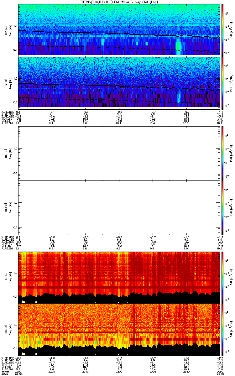Click the THE B⊥ panel colorbar
The height and width of the screenshot is (376, 235).
coord(222,277)
